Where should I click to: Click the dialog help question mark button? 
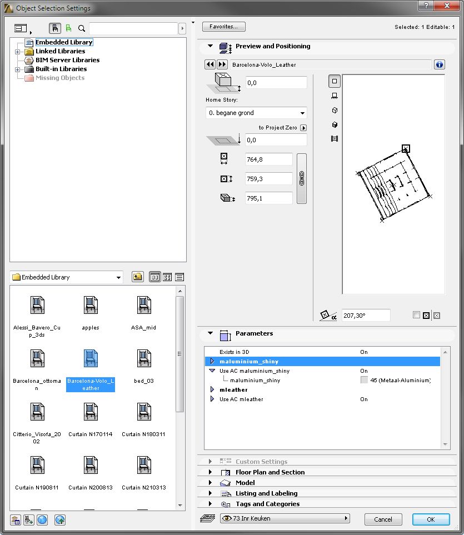[426, 6]
